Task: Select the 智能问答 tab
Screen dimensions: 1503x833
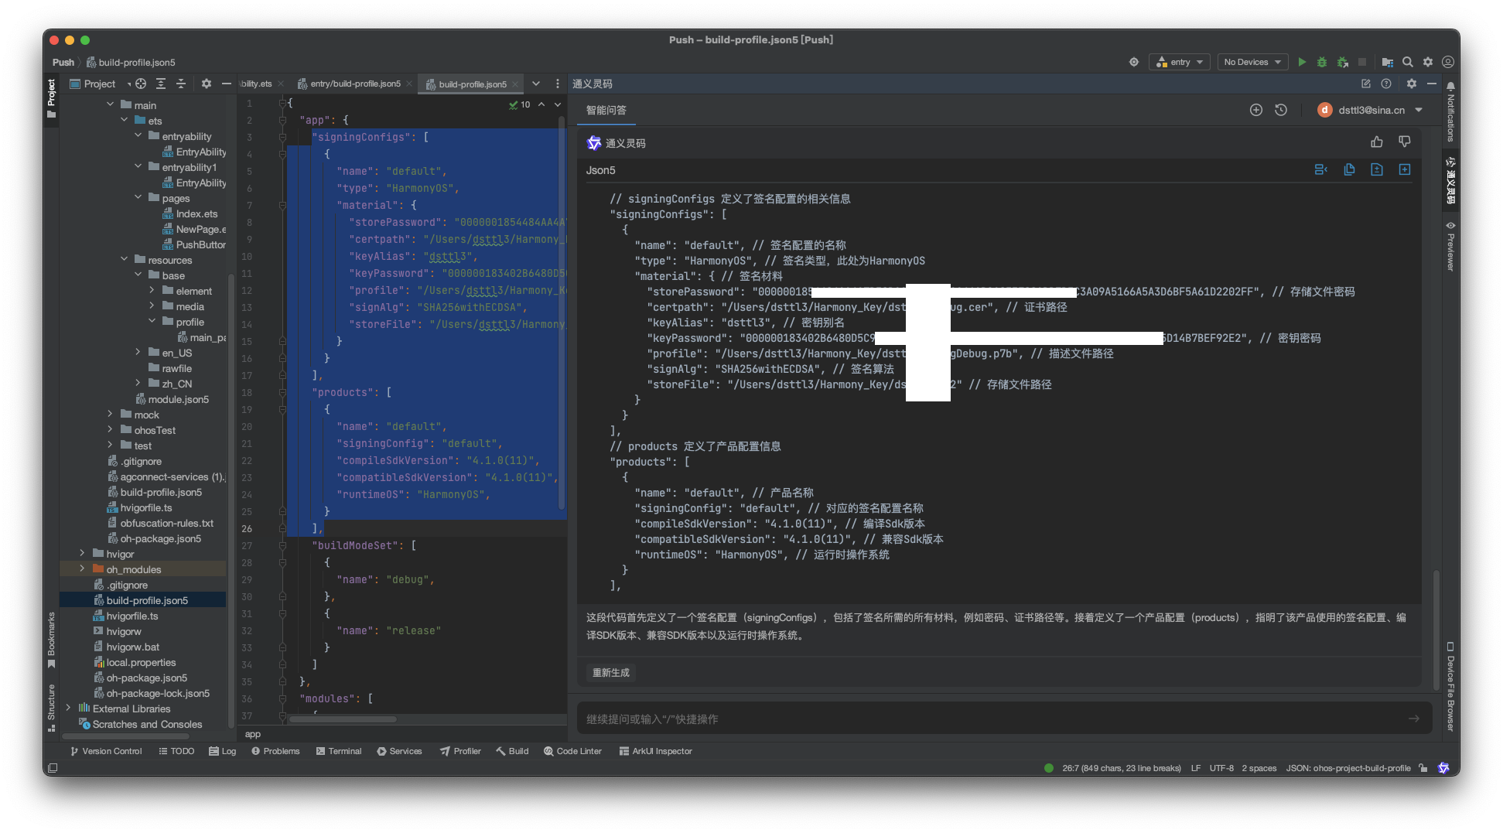Action: click(x=606, y=110)
